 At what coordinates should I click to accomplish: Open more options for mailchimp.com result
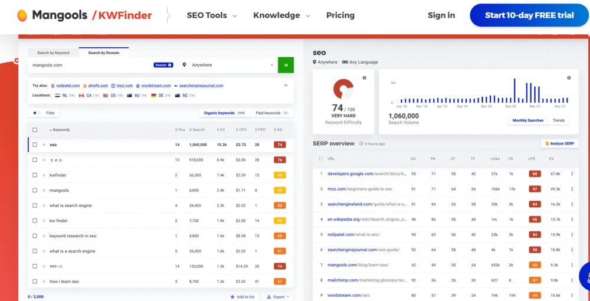572,280
